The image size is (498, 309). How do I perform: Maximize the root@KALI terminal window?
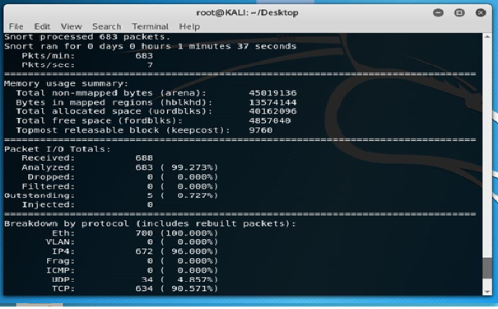tap(459, 12)
